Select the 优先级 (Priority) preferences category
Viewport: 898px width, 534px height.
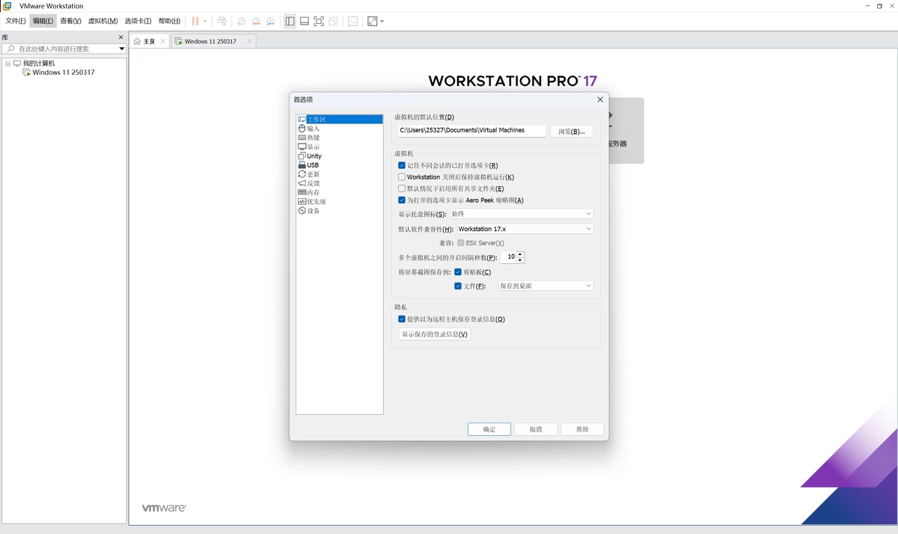[x=316, y=202]
